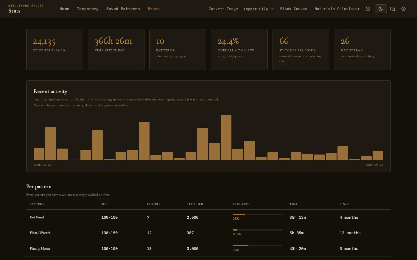Click the Recent activity heading
This screenshot has width=417, height=260.
click(x=50, y=91)
